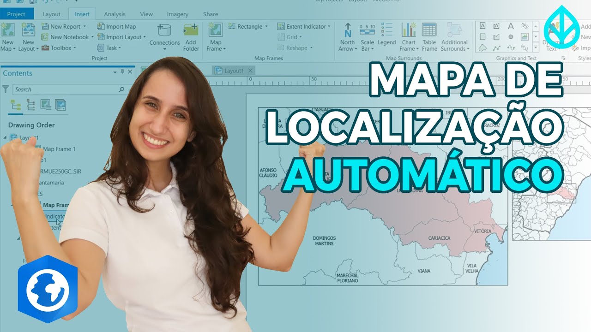
Task: Select the rectangle graphic tool
Action: click(482, 36)
